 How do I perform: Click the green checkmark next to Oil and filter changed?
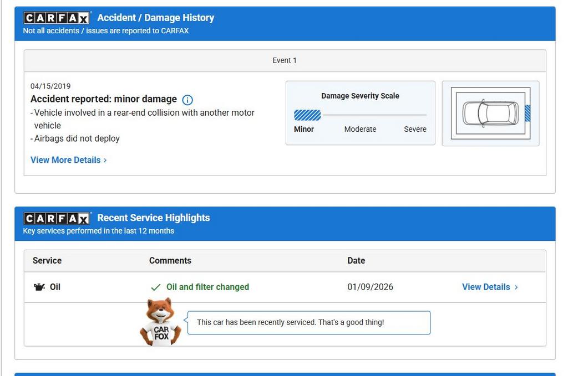coord(155,287)
